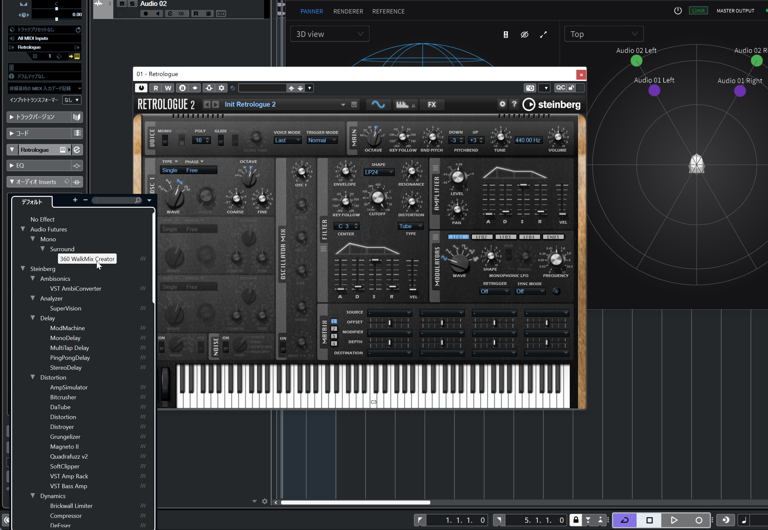Add a plugin collection with the plus icon
Image resolution: width=768 pixels, height=530 pixels.
tap(75, 200)
